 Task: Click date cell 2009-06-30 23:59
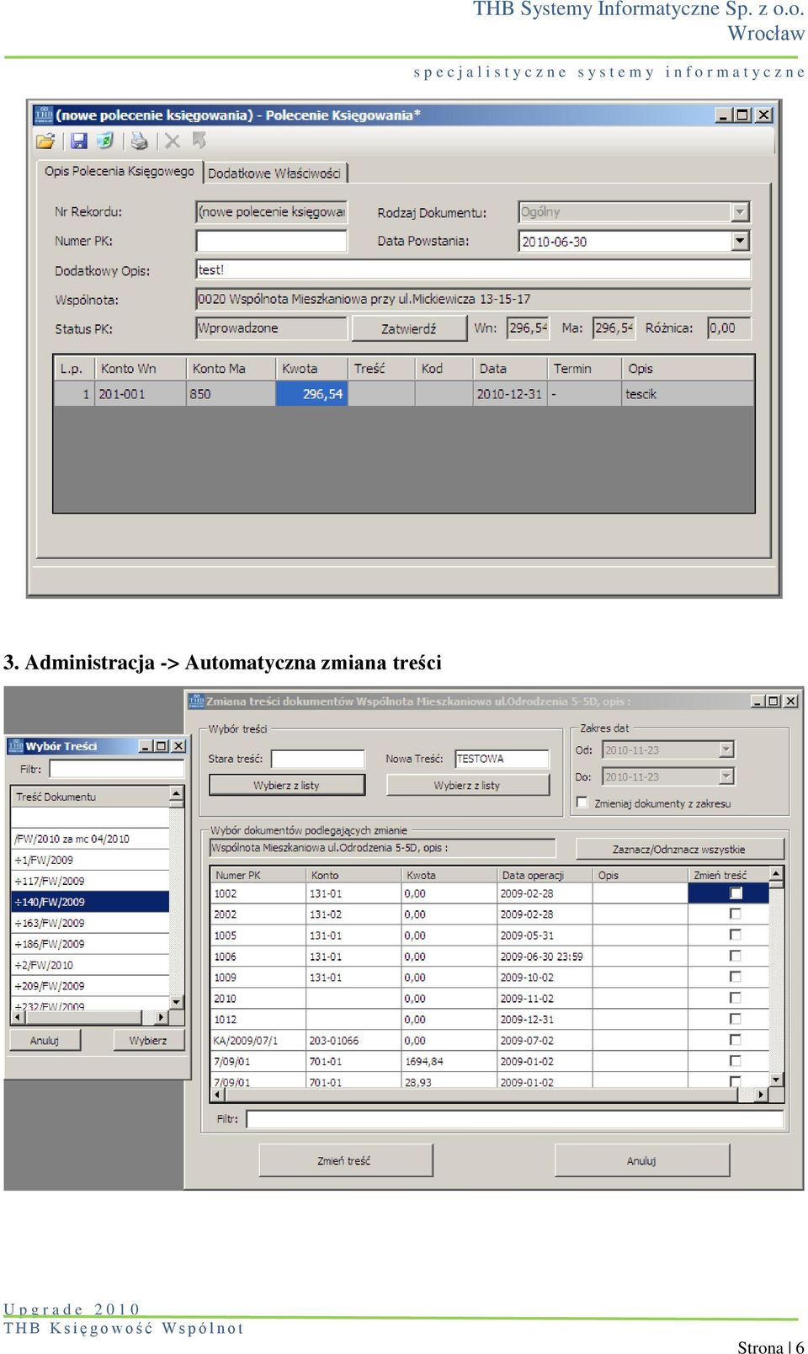coord(545,957)
